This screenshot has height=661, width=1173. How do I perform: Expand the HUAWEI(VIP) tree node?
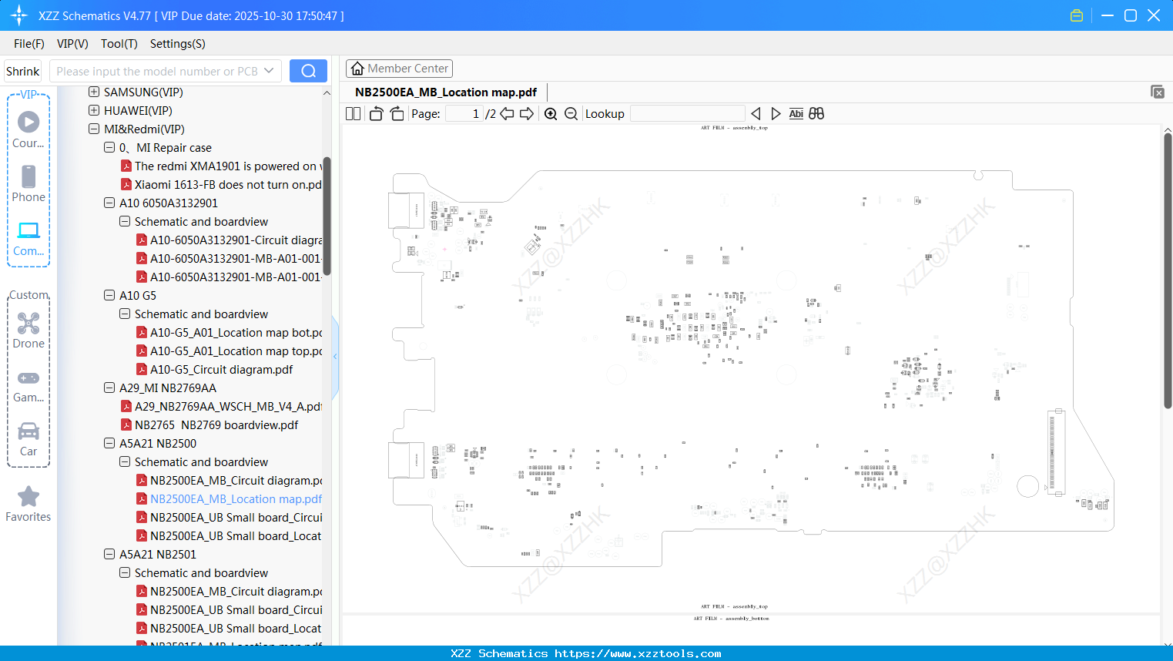click(94, 111)
